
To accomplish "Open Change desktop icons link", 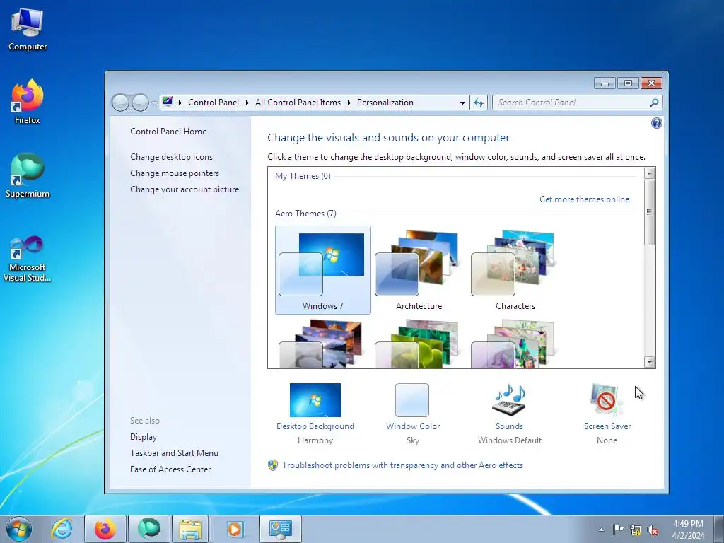I will coord(171,157).
